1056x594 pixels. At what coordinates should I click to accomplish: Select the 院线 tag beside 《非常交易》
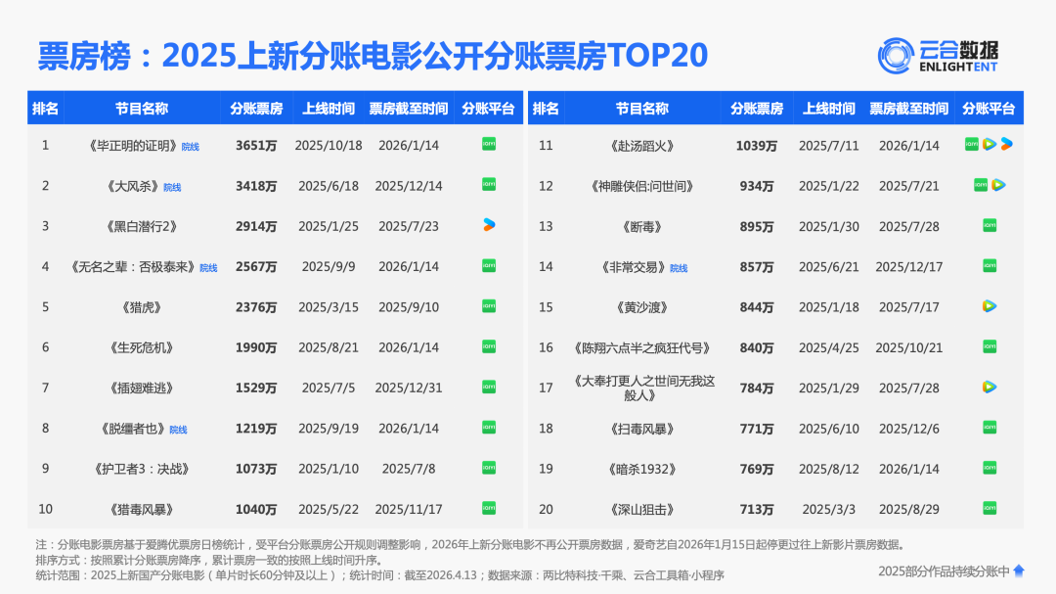coord(679,268)
